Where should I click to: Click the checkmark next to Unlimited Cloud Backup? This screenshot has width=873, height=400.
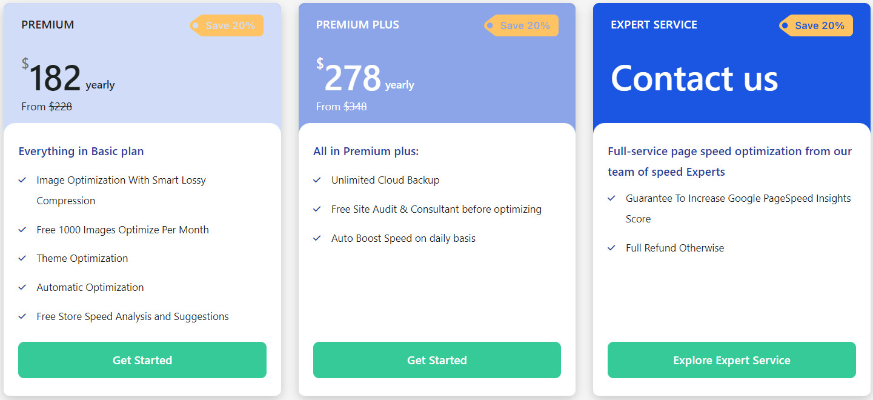tap(317, 180)
